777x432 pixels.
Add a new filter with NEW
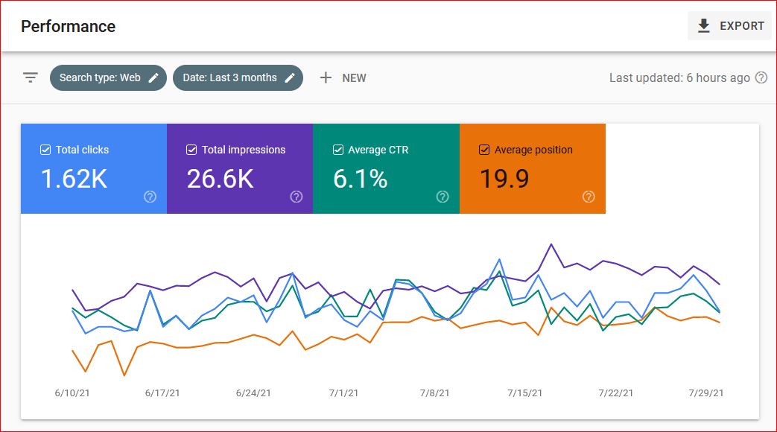coord(343,77)
